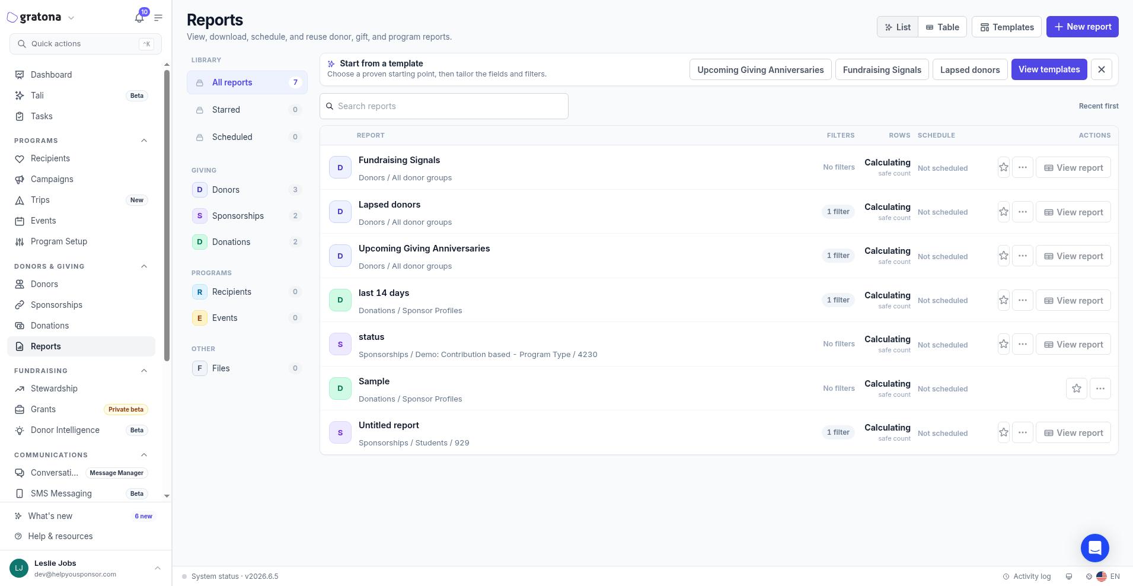
Task: Open more actions for Lapsed donors
Action: pos(1022,212)
